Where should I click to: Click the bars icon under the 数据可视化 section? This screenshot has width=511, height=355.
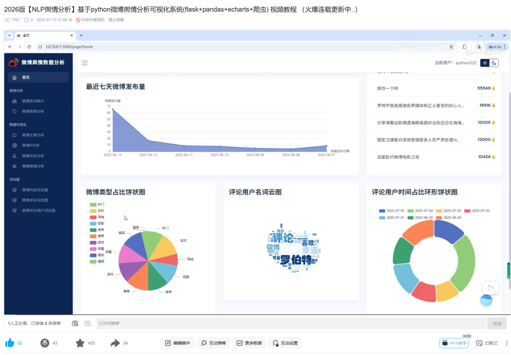(x=14, y=166)
